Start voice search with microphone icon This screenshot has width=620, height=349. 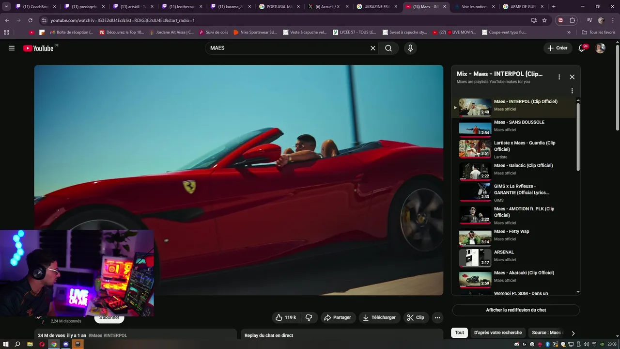(x=410, y=48)
